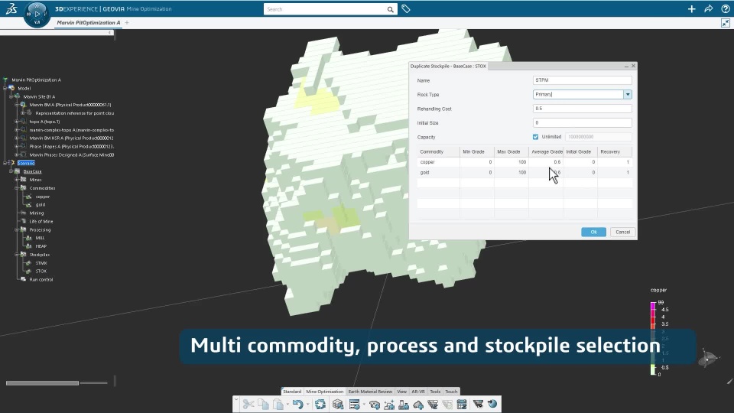This screenshot has height=413, width=734.
Task: Click the 3DEXPERIENCE compass play button
Action: click(x=37, y=14)
